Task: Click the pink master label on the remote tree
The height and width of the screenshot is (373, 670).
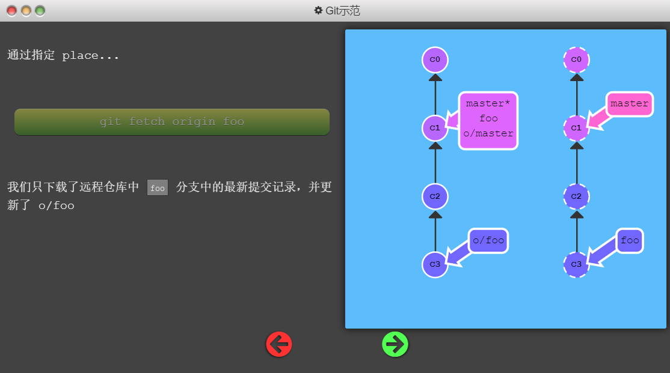Action: 629,104
